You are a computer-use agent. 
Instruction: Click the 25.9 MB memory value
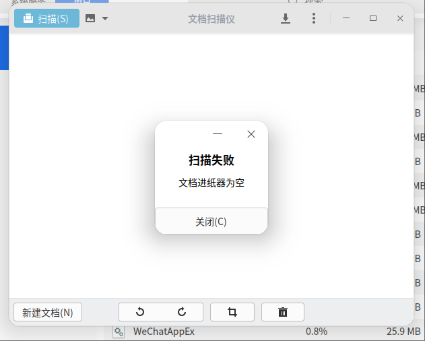(x=403, y=332)
